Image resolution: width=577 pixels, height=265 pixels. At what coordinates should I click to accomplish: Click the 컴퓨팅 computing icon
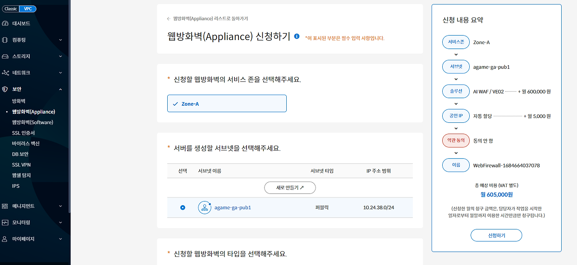5,40
